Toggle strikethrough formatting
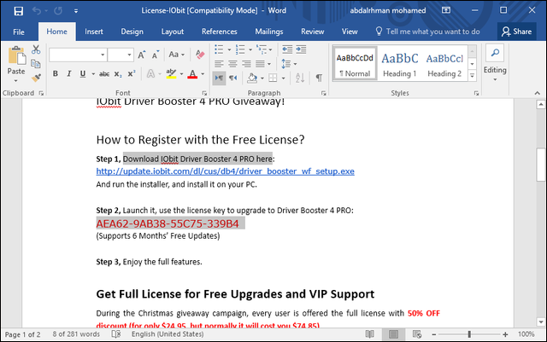Image resolution: width=547 pixels, height=342 pixels. click(x=104, y=74)
